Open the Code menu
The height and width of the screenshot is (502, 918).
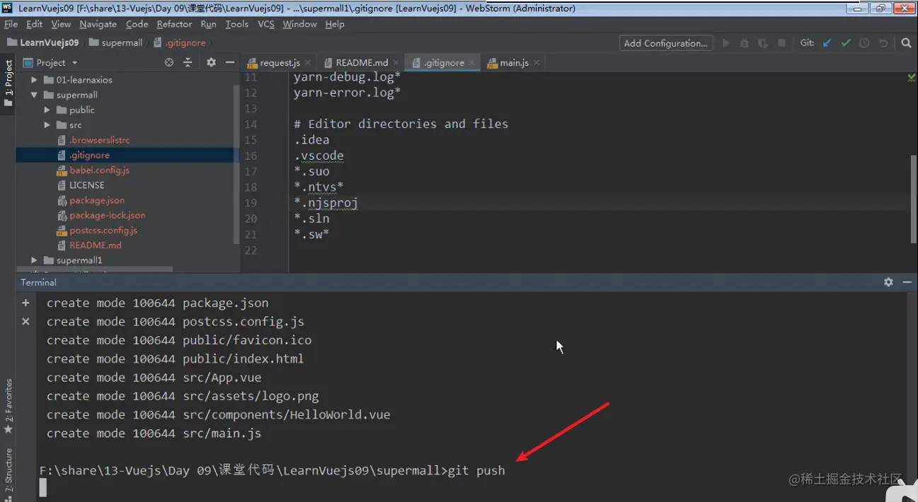tap(137, 24)
